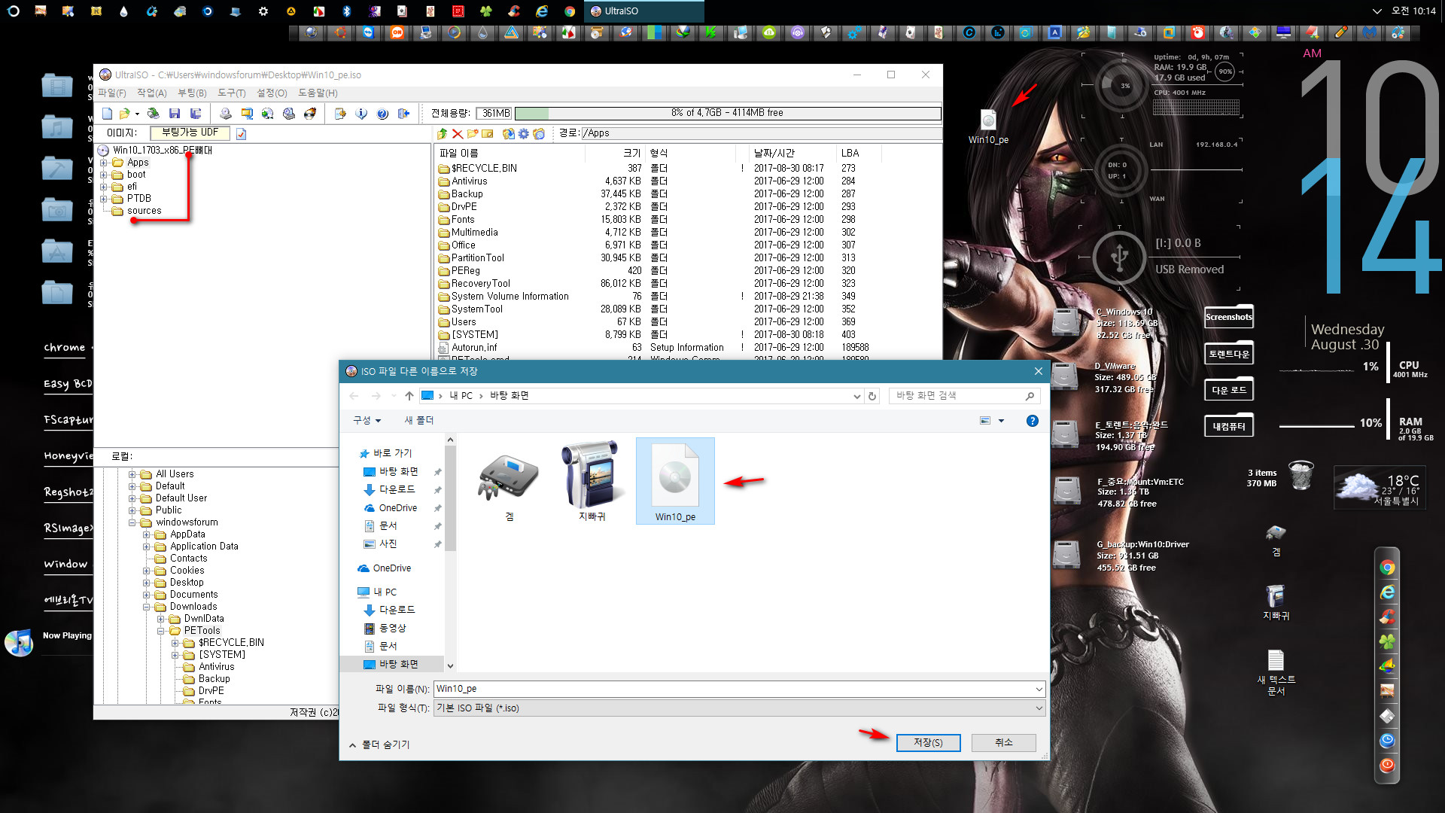Screen dimensions: 1445x813
Task: Click the Exit door icon in UltraISO toolbar
Action: coord(403,114)
